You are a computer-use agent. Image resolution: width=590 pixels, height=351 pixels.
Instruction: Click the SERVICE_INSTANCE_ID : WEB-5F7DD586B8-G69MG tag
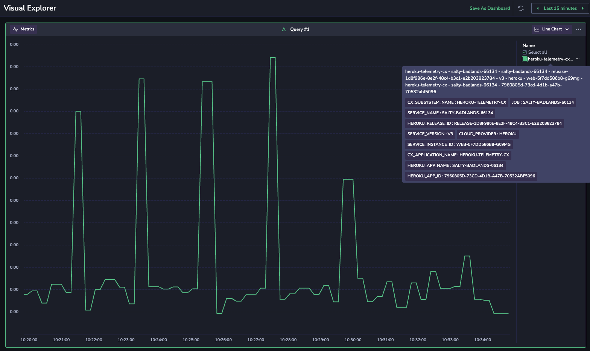pyautogui.click(x=459, y=144)
